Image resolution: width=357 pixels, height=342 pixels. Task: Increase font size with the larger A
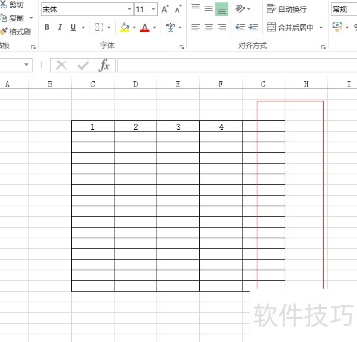165,9
